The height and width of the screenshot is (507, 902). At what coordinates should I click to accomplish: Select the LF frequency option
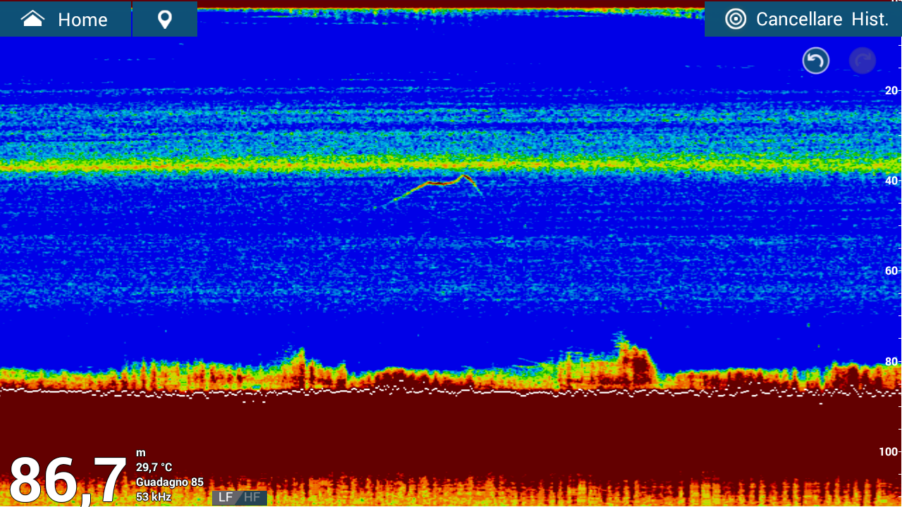coord(226,498)
